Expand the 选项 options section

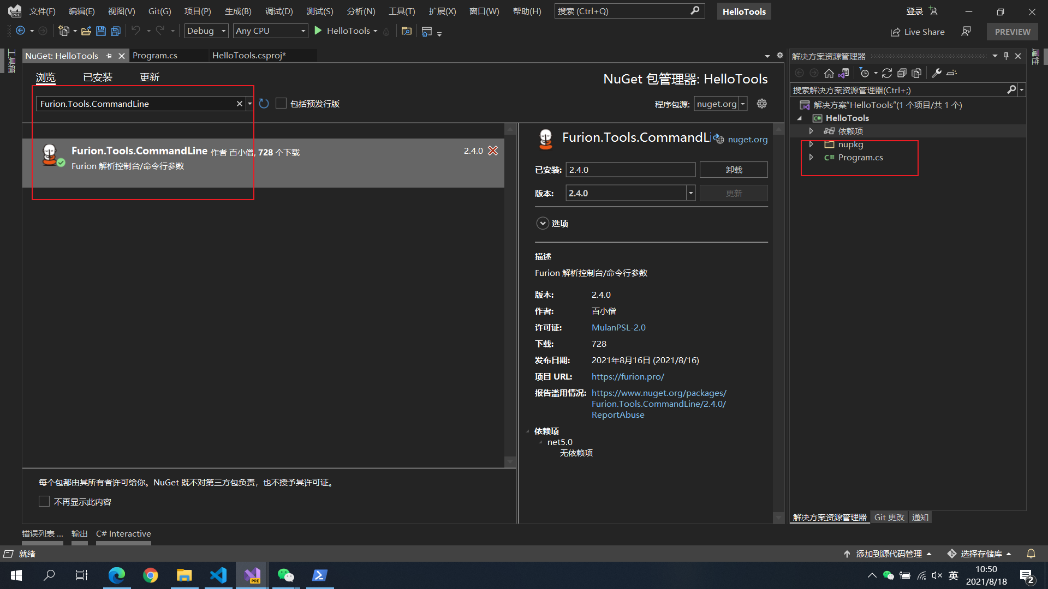pyautogui.click(x=543, y=224)
